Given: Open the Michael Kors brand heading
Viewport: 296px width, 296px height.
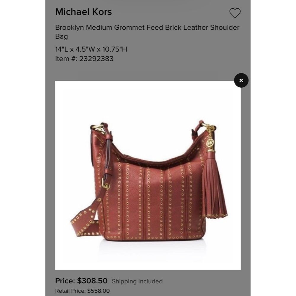Looking at the screenshot, I should (x=83, y=12).
